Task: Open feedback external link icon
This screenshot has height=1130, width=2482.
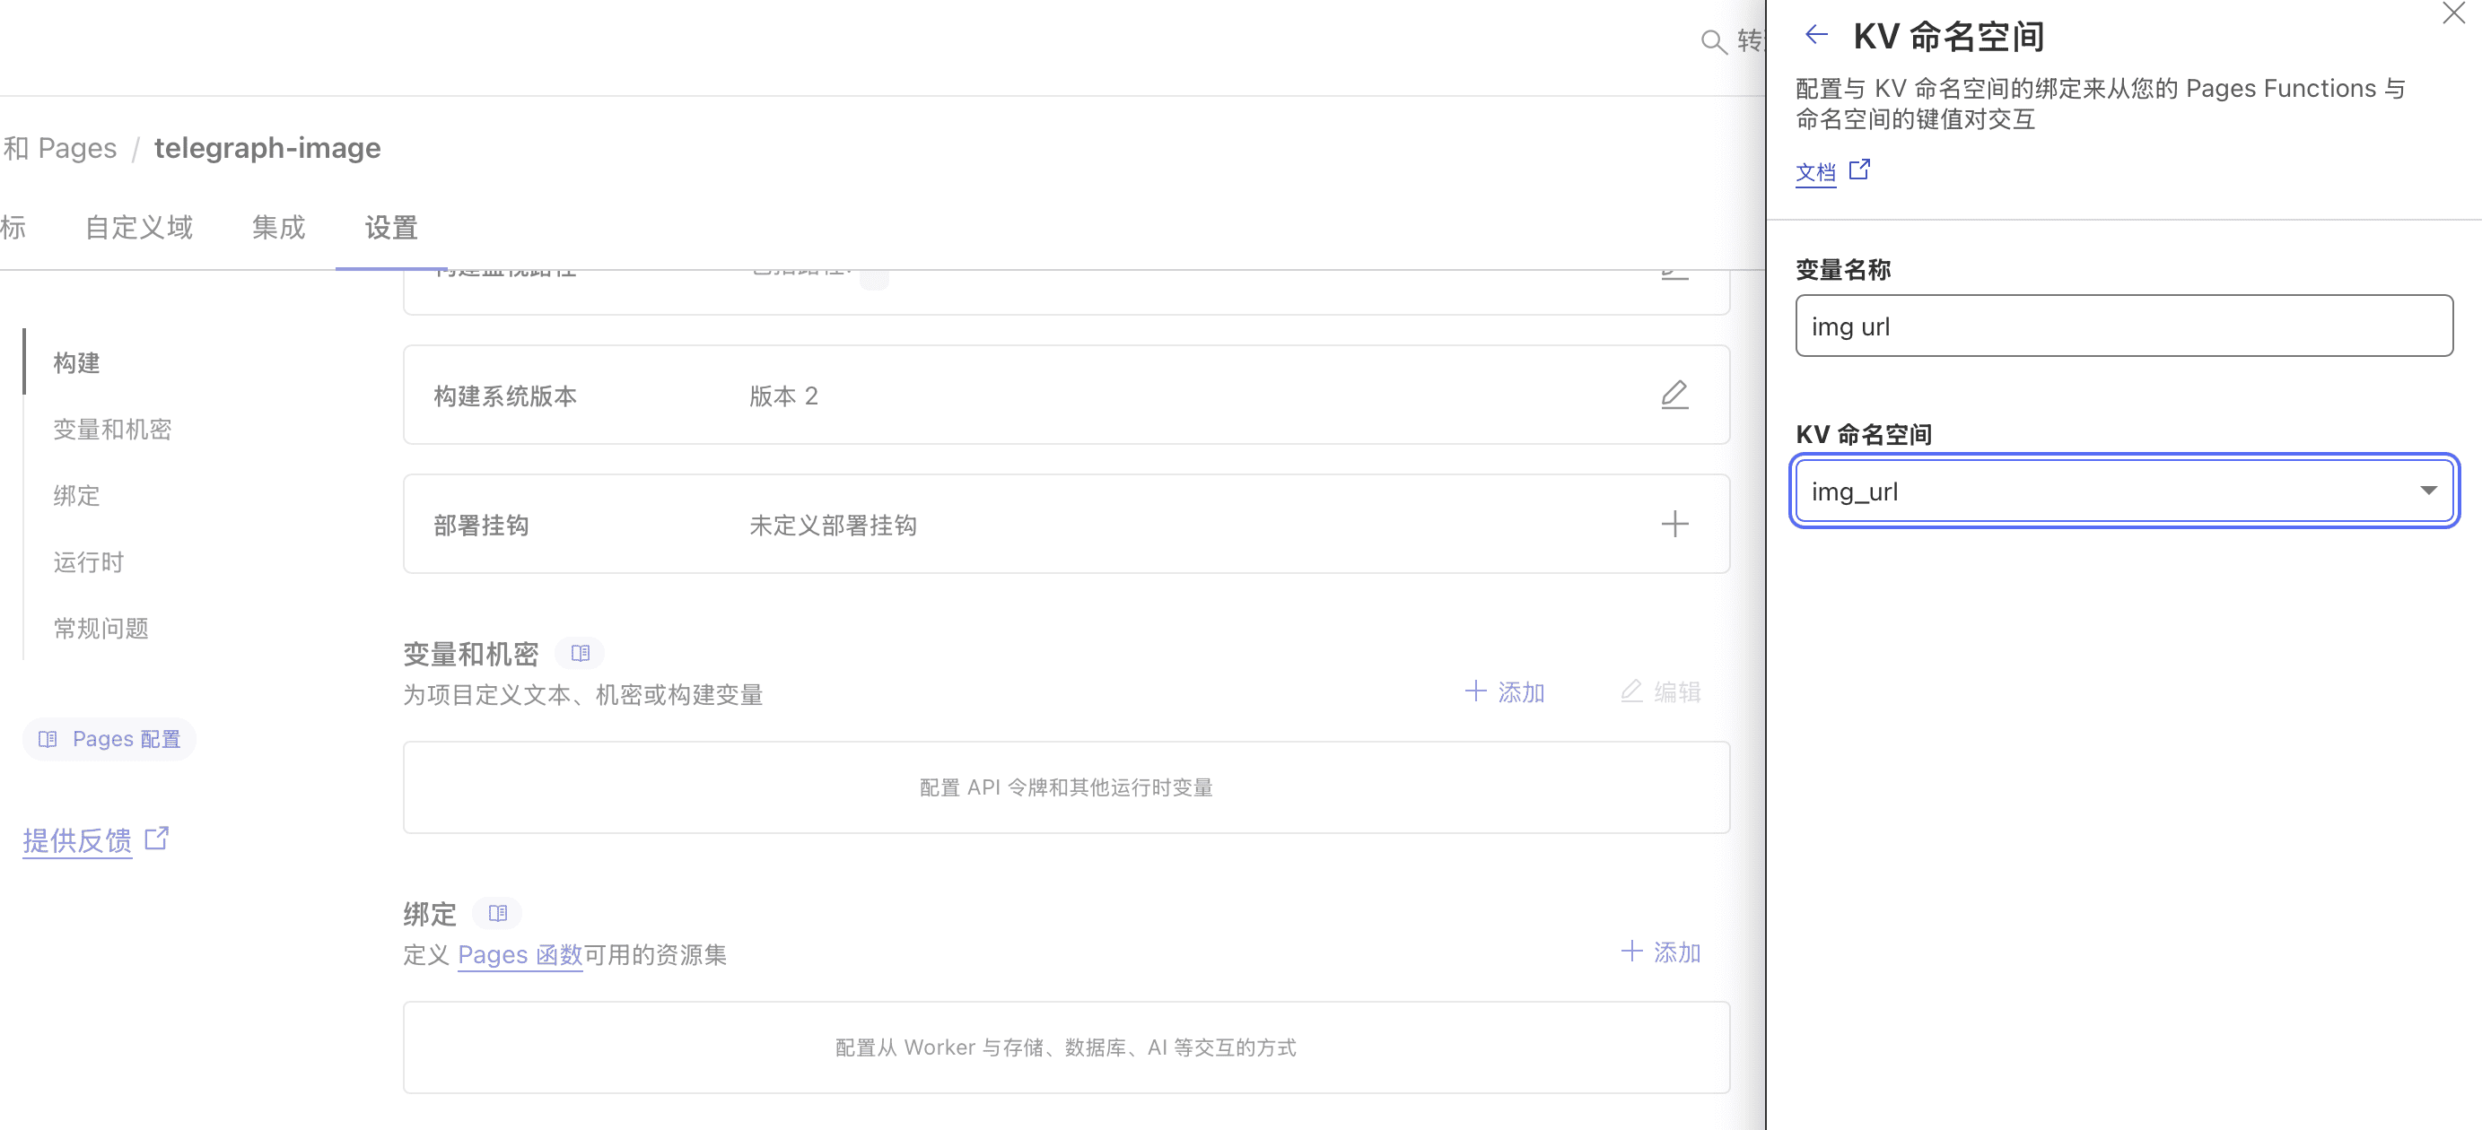Action: (x=157, y=839)
